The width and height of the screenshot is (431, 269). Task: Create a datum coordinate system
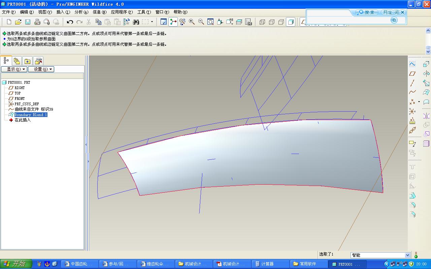pyautogui.click(x=412, y=111)
